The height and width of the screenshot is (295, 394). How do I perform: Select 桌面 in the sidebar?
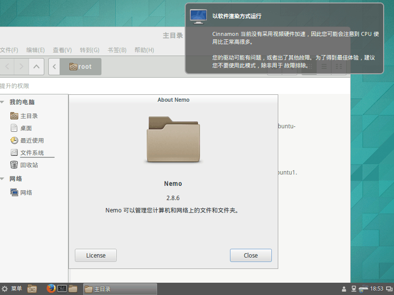tap(21, 128)
